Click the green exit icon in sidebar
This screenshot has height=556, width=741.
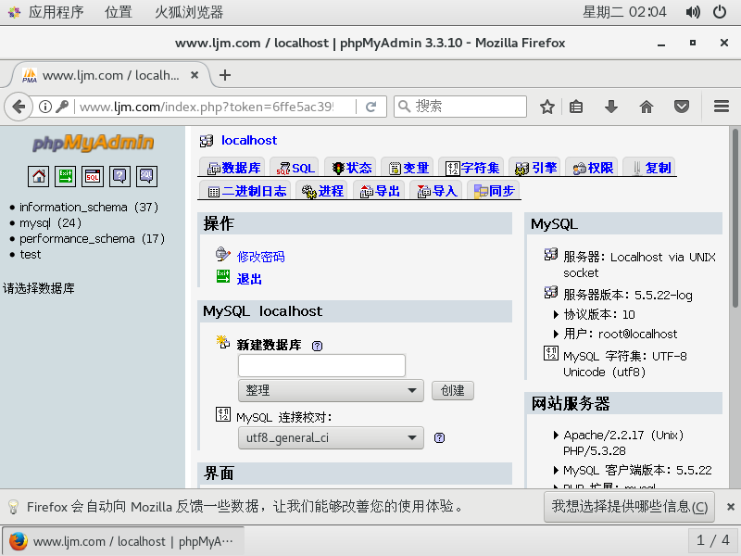click(65, 176)
